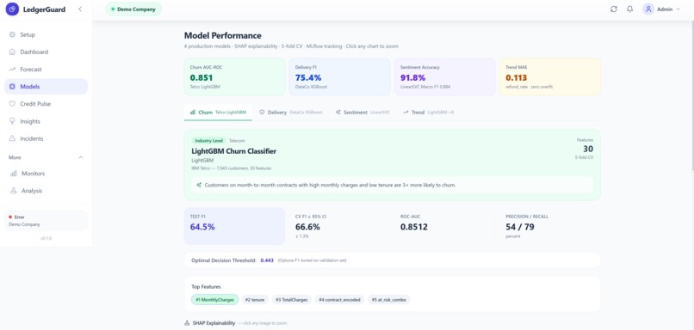
Task: Open notifications bell icon
Action: 629,9
